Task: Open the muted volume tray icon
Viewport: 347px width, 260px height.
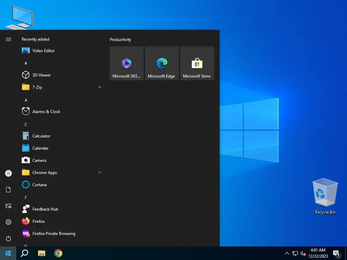Action: [x=303, y=253]
